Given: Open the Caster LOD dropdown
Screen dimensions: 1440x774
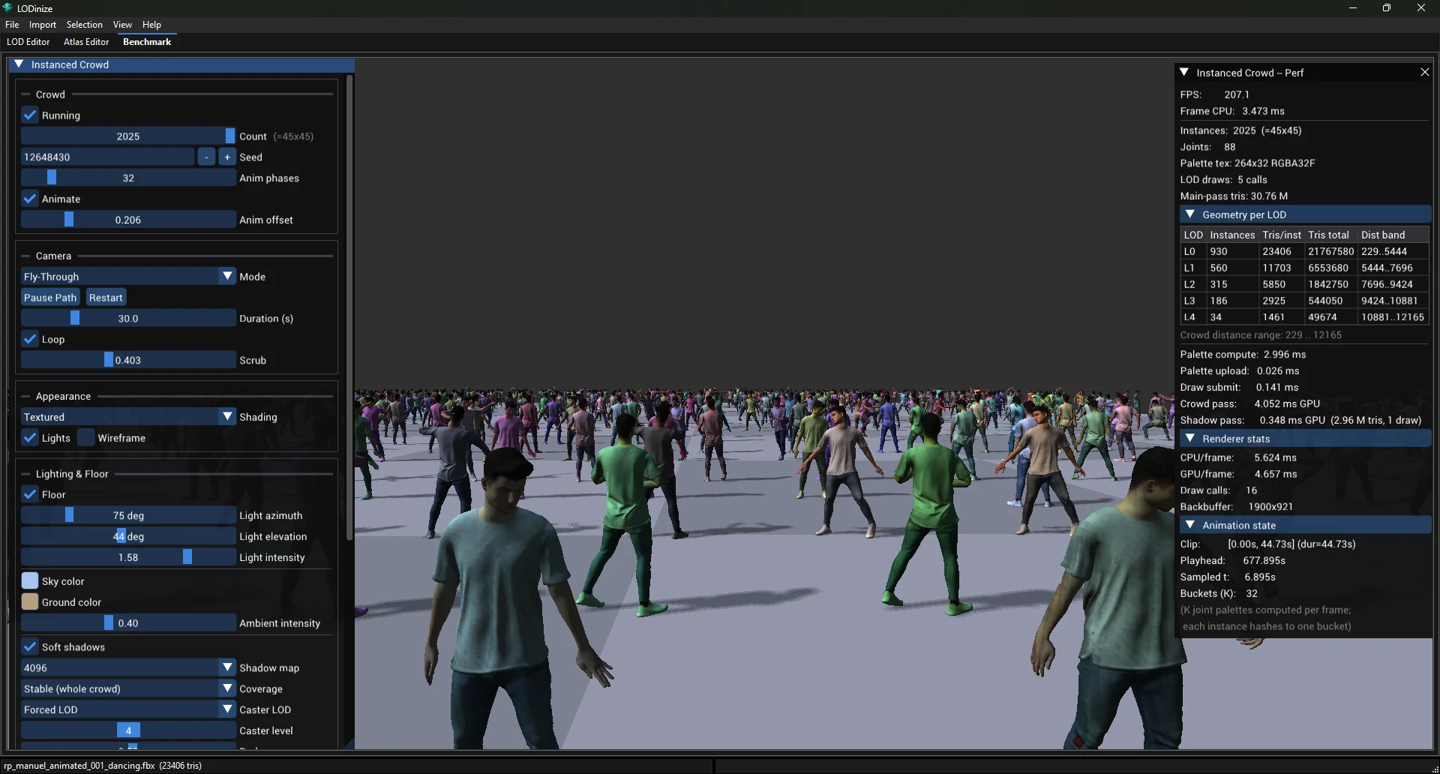Looking at the screenshot, I should pos(128,709).
